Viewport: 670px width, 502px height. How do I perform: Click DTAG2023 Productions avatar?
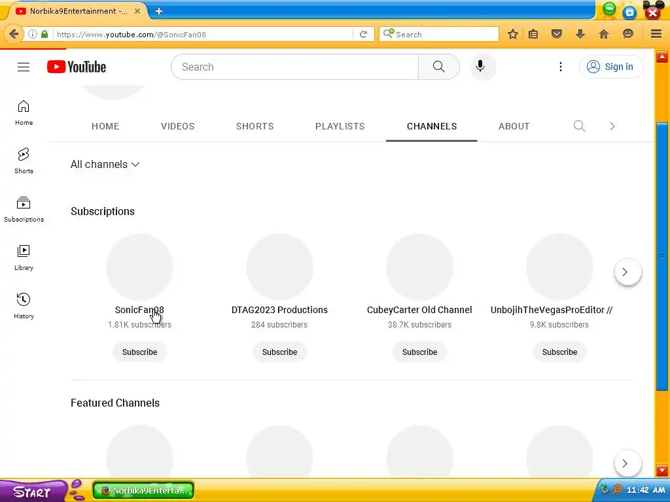pyautogui.click(x=279, y=267)
